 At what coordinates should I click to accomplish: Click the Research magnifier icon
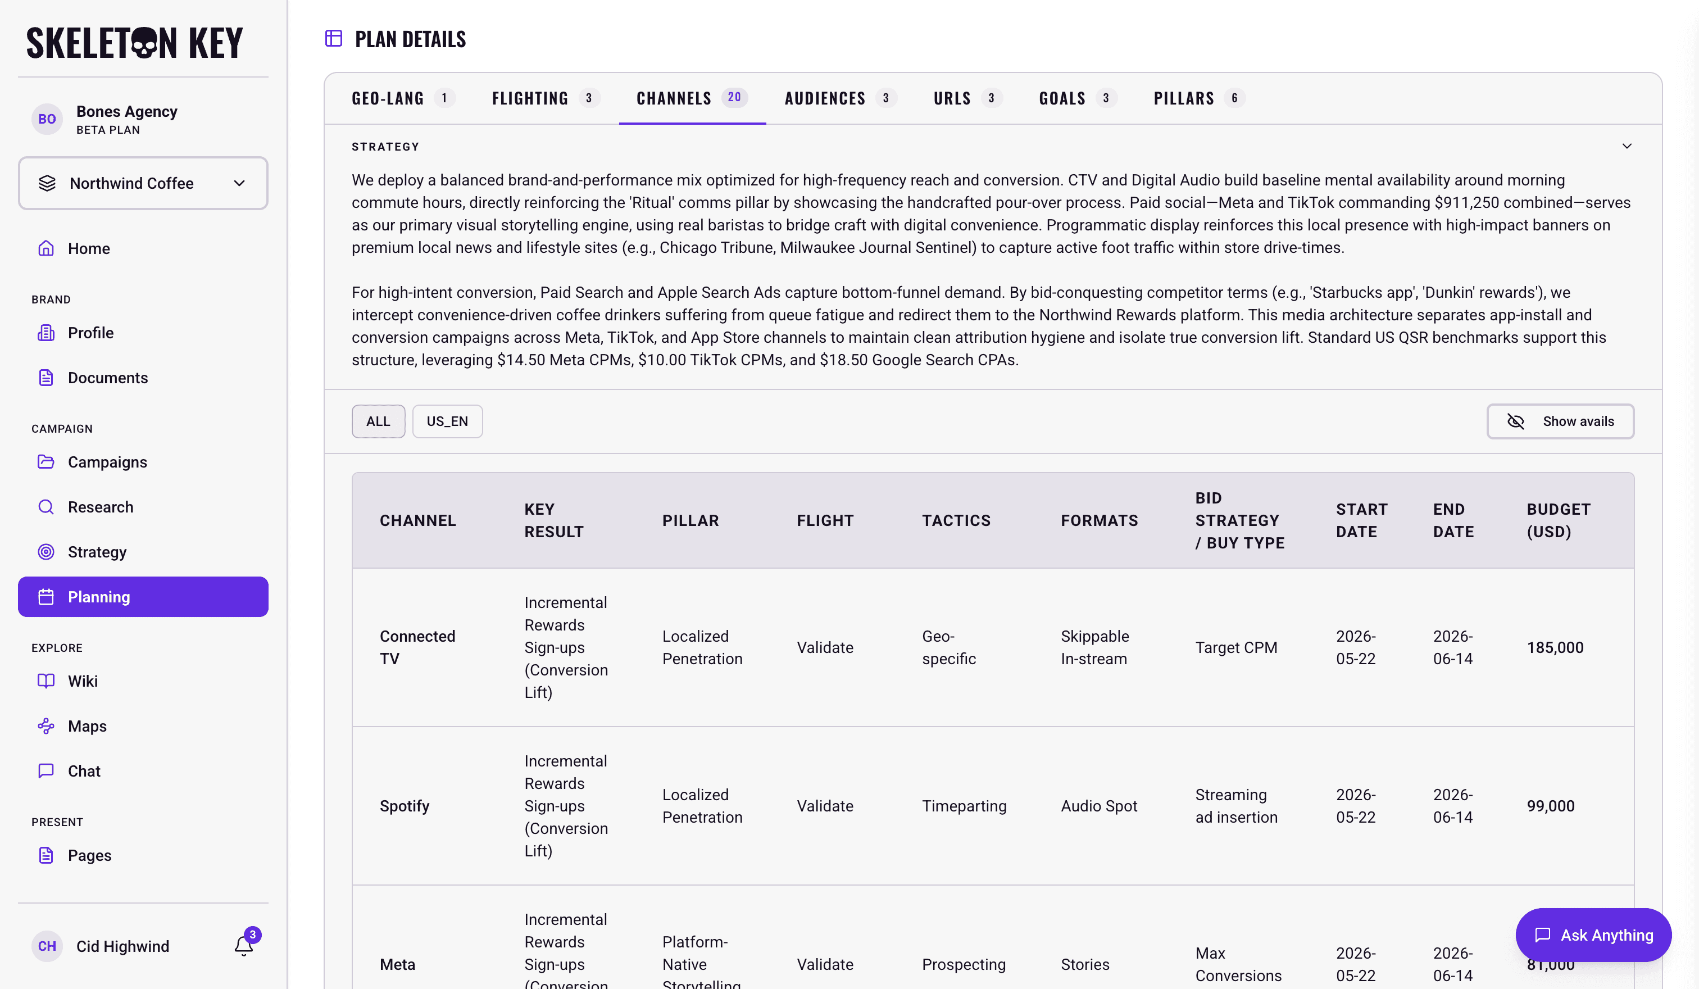coord(46,507)
